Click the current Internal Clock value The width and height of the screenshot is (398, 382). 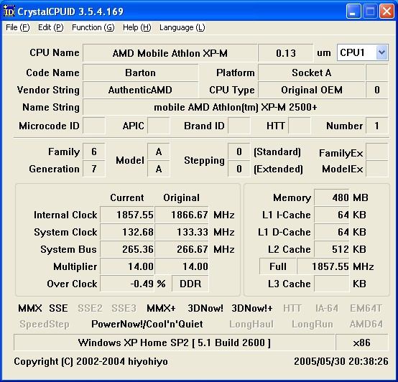click(127, 215)
